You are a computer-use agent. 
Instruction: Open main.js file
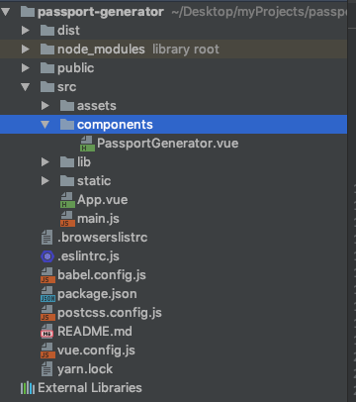tap(98, 219)
